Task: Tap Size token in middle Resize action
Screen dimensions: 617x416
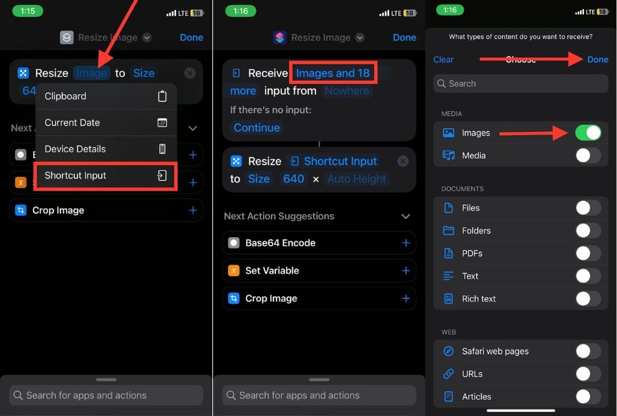Action: tap(258, 179)
